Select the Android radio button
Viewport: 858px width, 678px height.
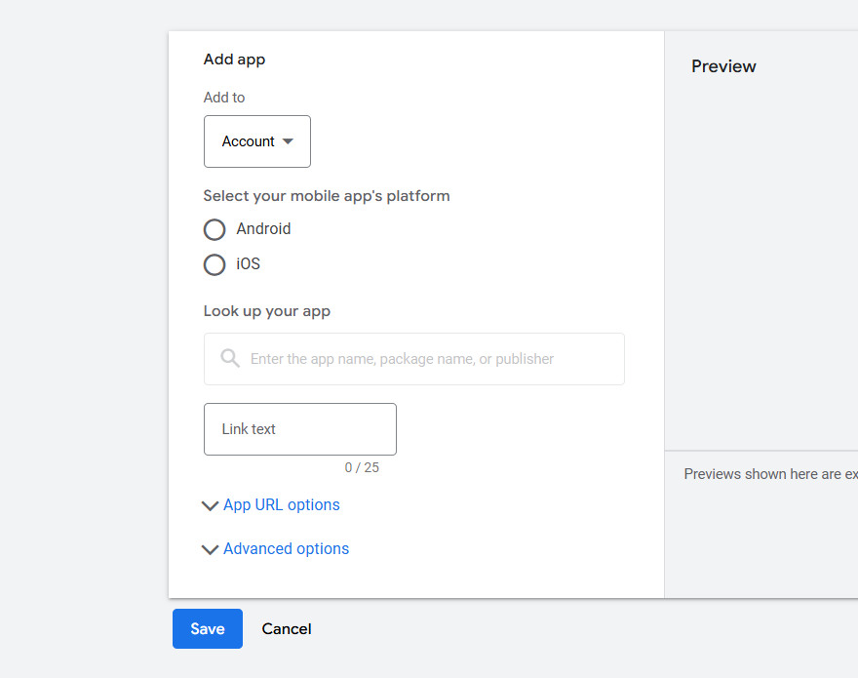pyautogui.click(x=214, y=229)
